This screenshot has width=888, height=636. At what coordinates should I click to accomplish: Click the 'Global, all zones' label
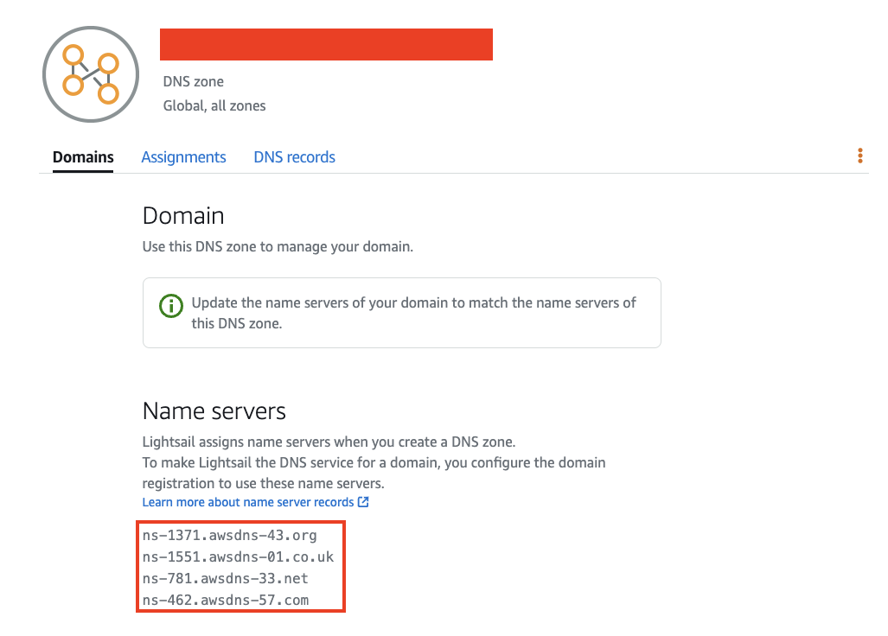(214, 106)
